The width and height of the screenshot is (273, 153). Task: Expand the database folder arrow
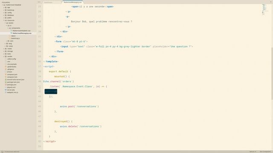coord(4,15)
